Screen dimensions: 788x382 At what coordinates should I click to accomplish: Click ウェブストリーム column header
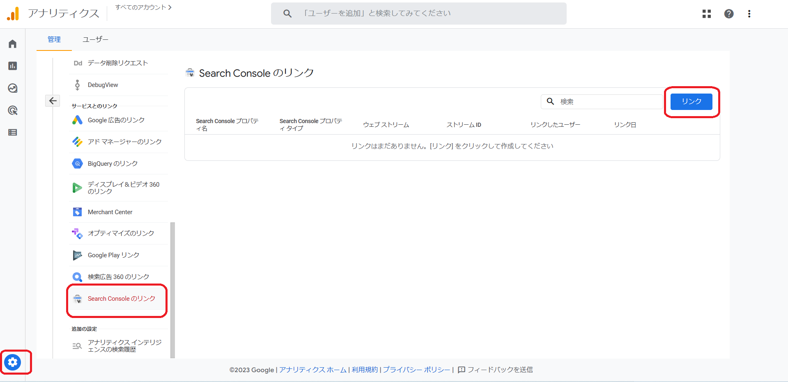click(386, 125)
